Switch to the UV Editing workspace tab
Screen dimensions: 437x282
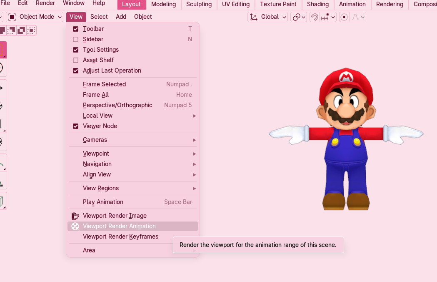pyautogui.click(x=236, y=5)
